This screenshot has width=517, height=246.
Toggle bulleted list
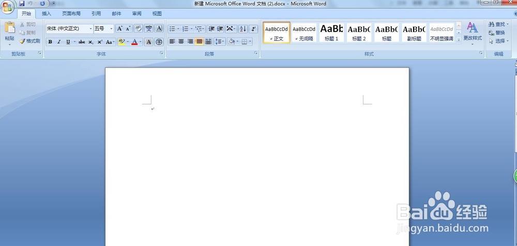[172, 29]
